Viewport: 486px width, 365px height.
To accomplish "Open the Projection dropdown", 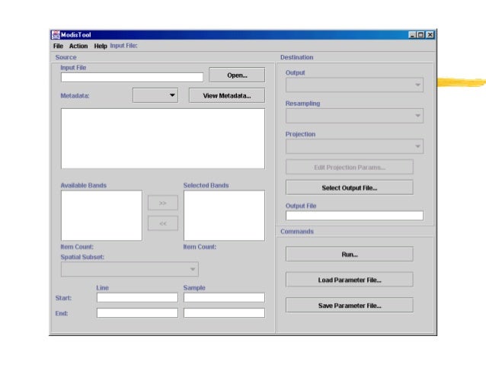I will coord(354,146).
